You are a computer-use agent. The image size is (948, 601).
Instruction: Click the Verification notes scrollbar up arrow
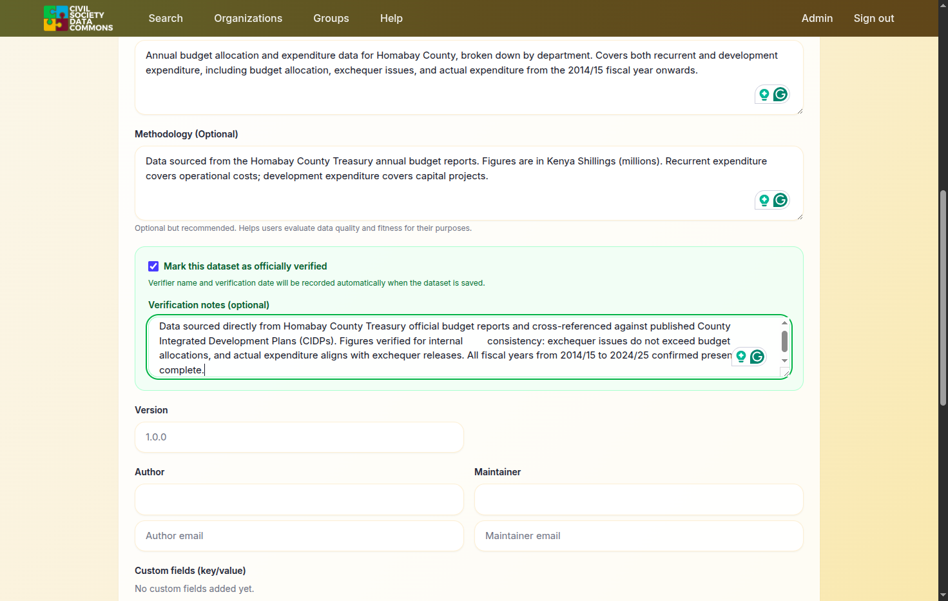click(x=784, y=322)
